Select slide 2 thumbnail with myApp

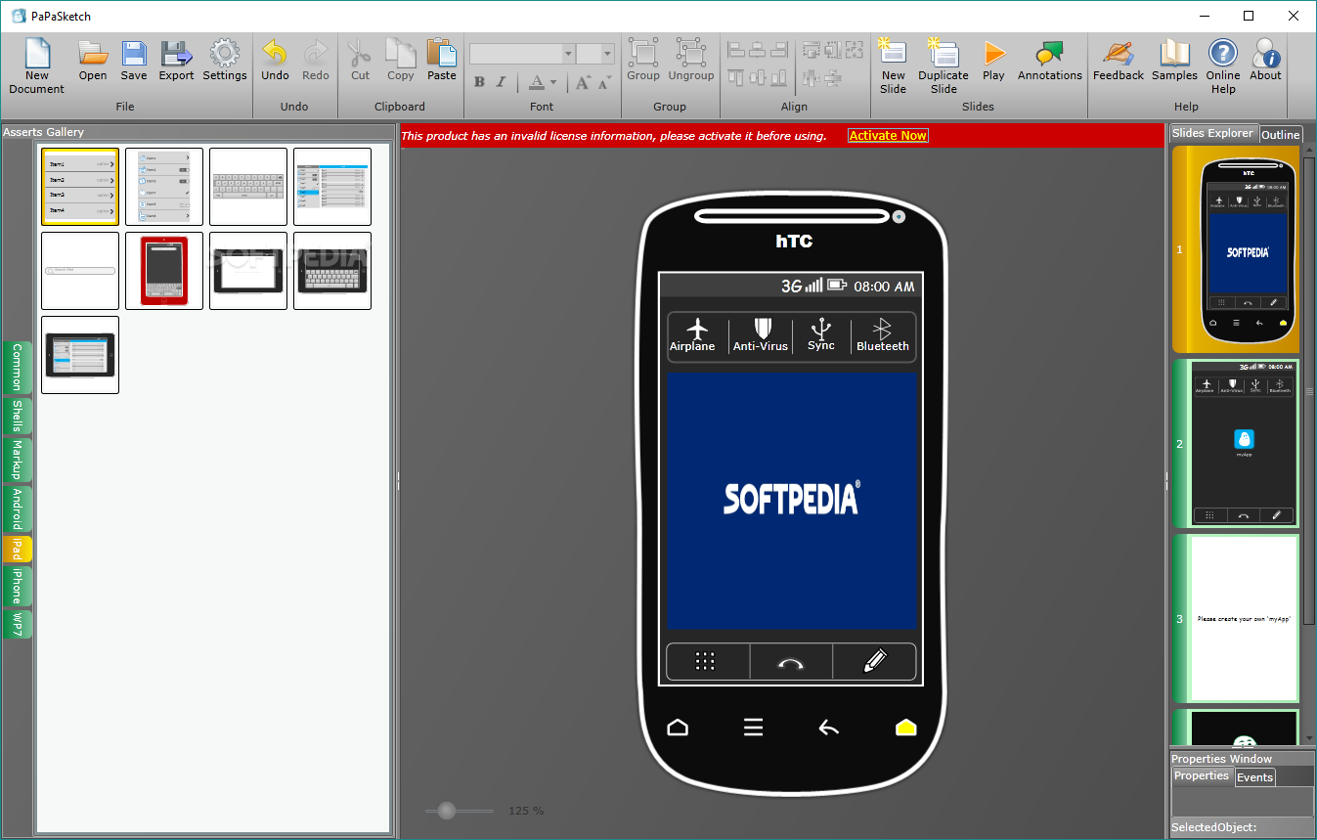[1236, 444]
